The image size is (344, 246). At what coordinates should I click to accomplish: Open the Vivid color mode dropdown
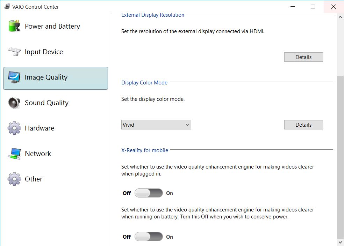coord(156,125)
